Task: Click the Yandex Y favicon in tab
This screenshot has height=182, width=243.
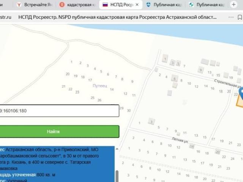Action: 19,5
